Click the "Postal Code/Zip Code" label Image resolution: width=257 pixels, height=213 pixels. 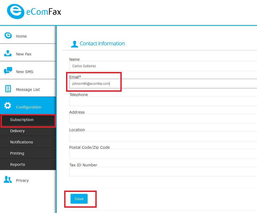(89, 147)
